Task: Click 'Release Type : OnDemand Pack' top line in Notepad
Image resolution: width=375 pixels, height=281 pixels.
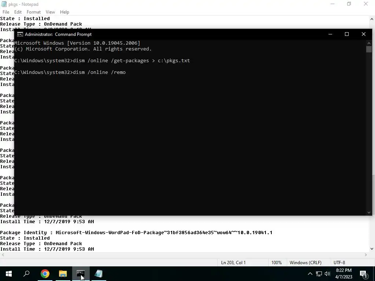Action: [41, 24]
